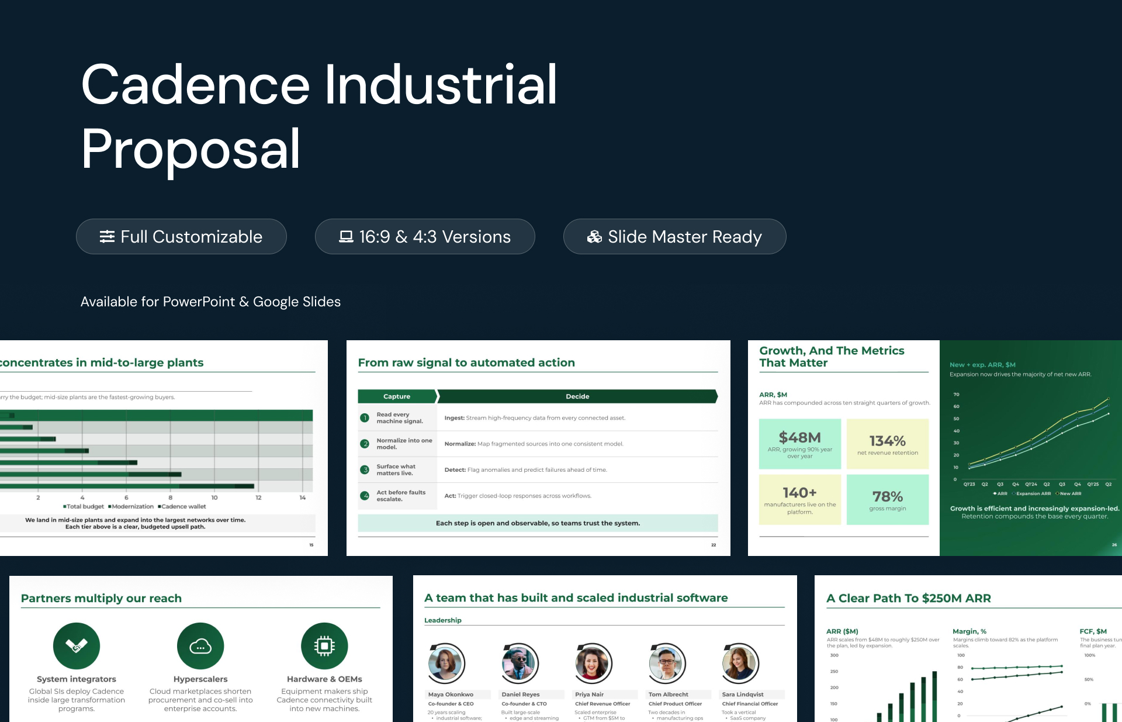Viewport: 1122px width, 722px height.
Task: Click the 'New + exp. ARR, $M' chart title
Action: tap(982, 365)
